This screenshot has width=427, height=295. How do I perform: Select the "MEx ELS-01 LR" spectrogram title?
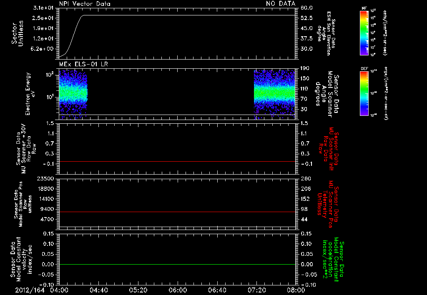83,64
